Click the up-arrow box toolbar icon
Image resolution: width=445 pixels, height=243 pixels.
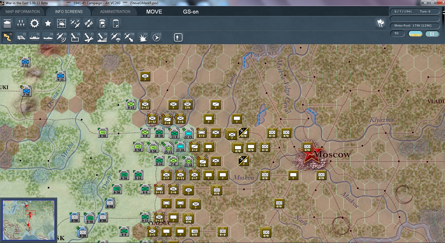coord(178,37)
